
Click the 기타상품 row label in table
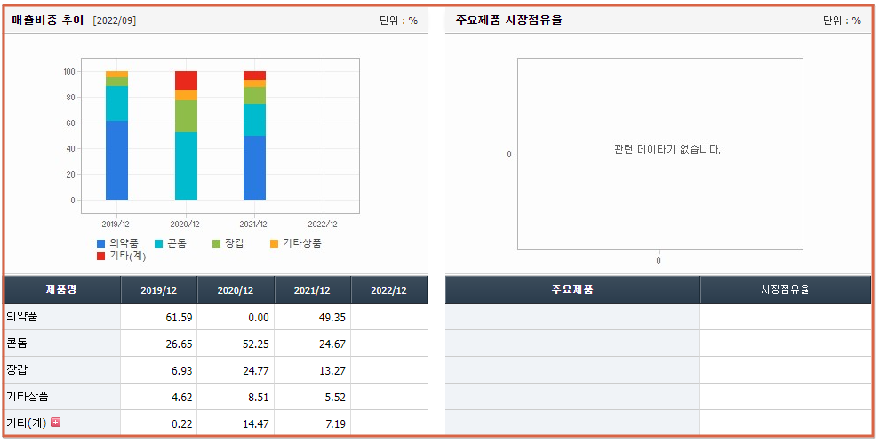tap(28, 397)
